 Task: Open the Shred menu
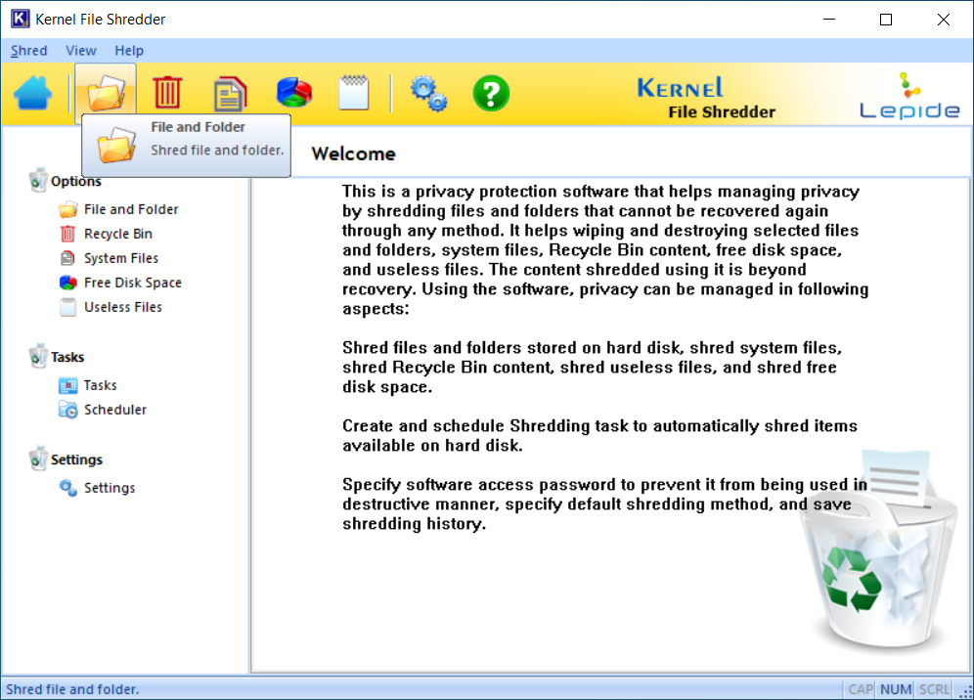pyautogui.click(x=28, y=50)
